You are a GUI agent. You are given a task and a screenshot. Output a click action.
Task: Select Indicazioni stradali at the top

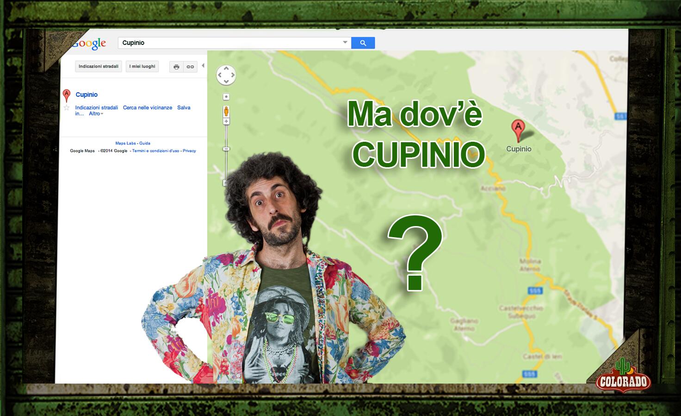[98, 66]
